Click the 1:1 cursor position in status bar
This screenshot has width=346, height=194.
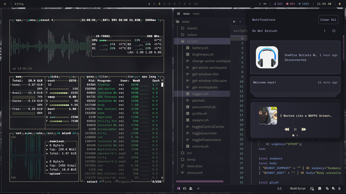279,188
